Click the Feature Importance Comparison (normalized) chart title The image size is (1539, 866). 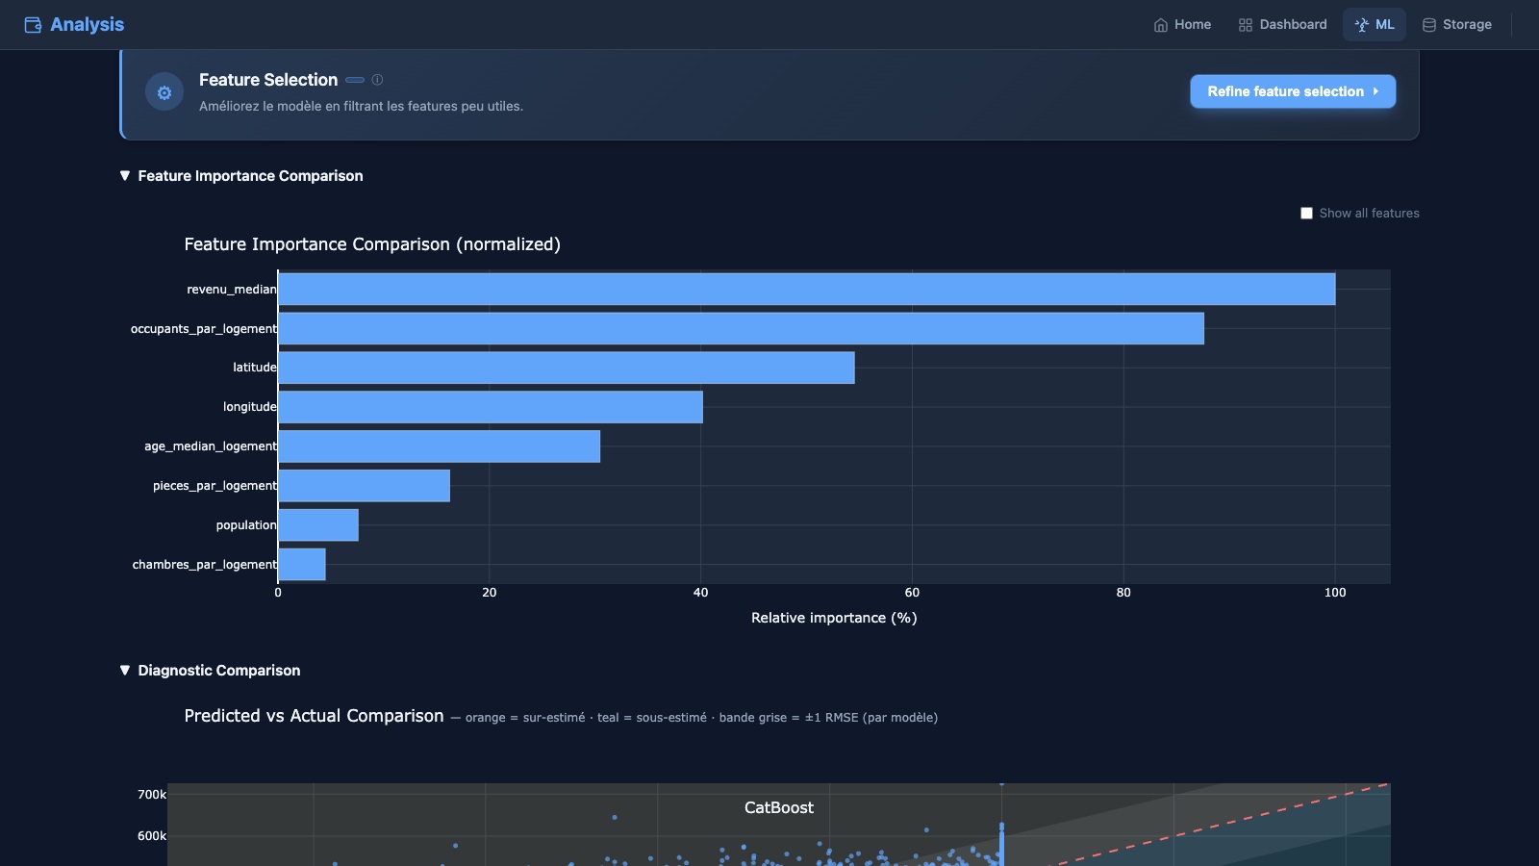372,244
